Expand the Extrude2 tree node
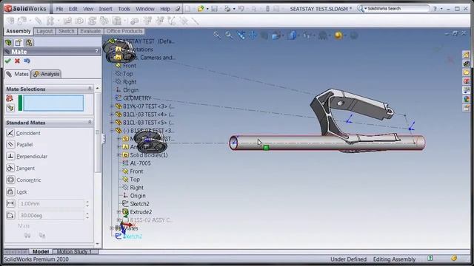 pyautogui.click(x=118, y=212)
